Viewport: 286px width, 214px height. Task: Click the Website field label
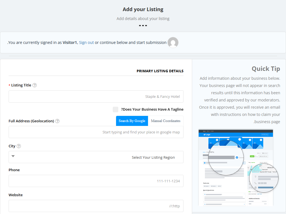[x=16, y=195]
